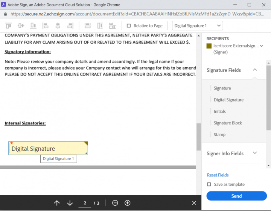Close the bottom page navigation bar
This screenshot has width=271, height=211.
(194, 203)
